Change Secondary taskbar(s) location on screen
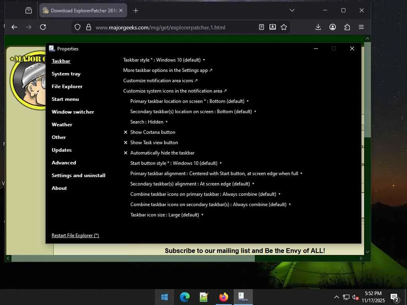The width and height of the screenshot is (407, 305). 194,112
